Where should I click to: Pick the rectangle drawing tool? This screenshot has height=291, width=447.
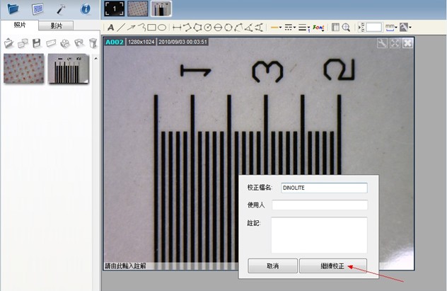coord(151,28)
